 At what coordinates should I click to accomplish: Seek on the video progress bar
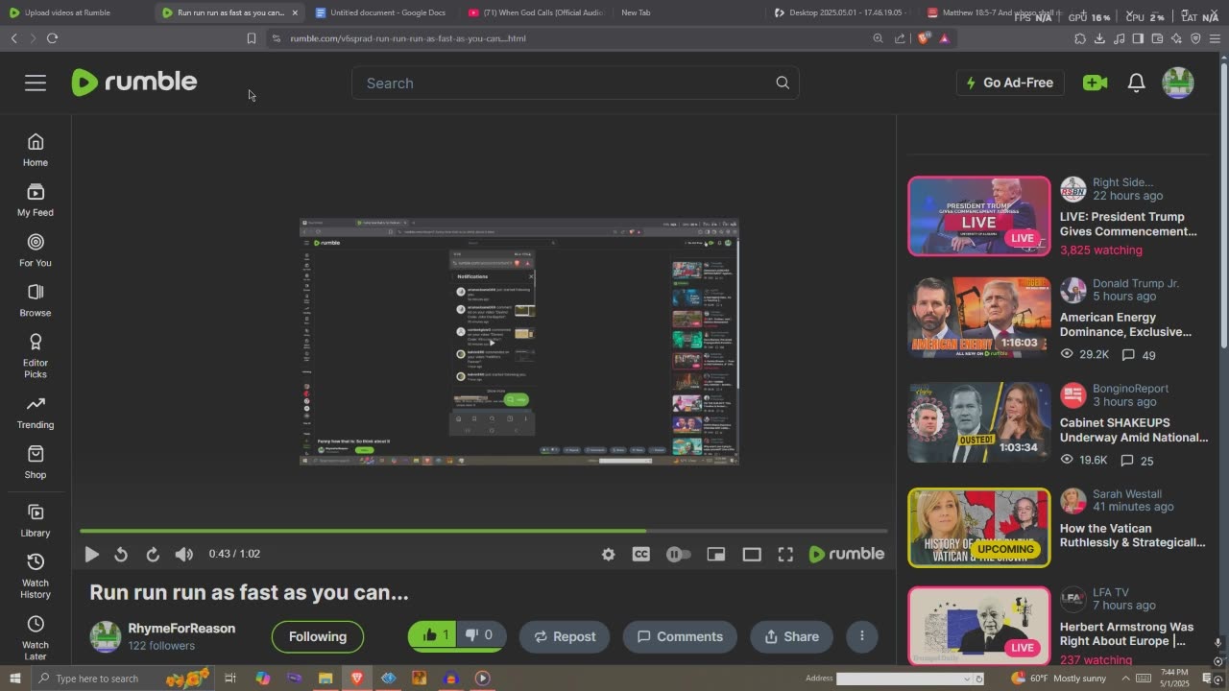tap(483, 530)
